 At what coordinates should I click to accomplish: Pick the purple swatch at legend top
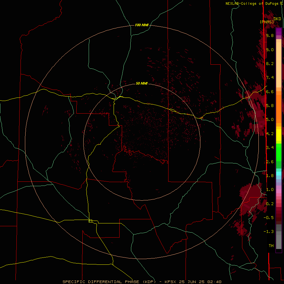(x=279, y=32)
